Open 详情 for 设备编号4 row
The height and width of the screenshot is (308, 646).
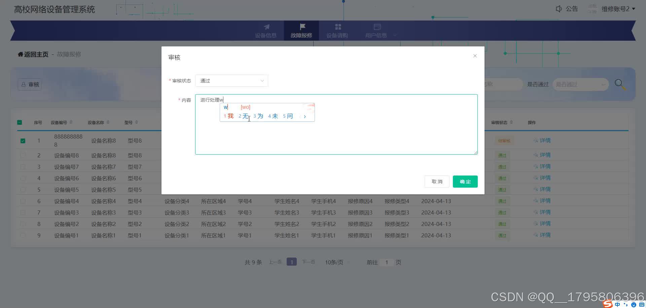click(542, 201)
